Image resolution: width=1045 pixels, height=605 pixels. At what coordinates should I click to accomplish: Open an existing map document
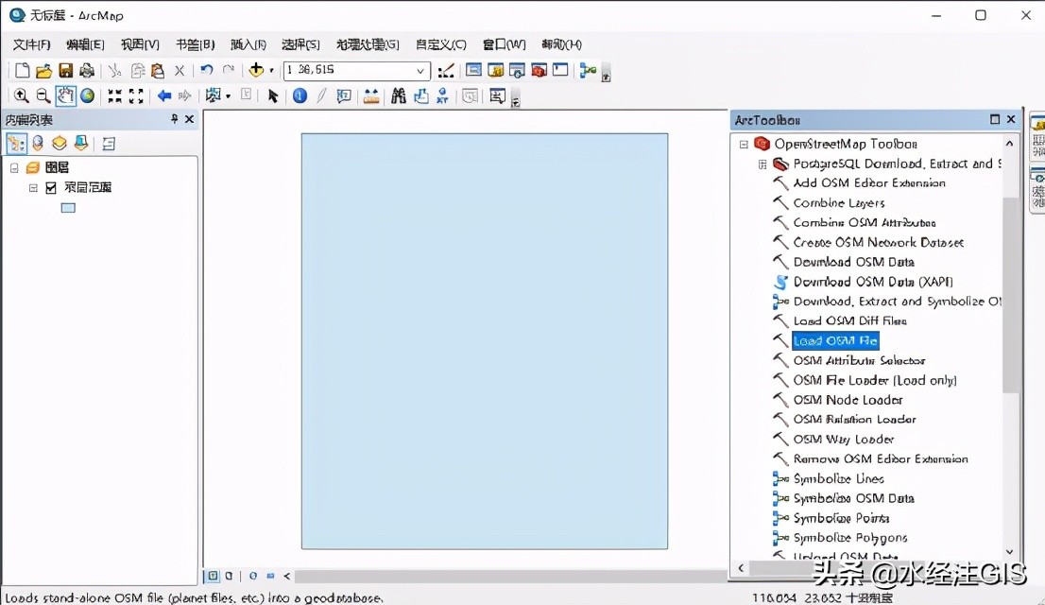tap(44, 70)
